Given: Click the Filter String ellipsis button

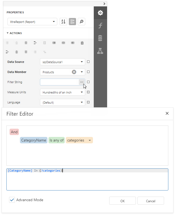Looking at the screenshot, I should point(82,82).
